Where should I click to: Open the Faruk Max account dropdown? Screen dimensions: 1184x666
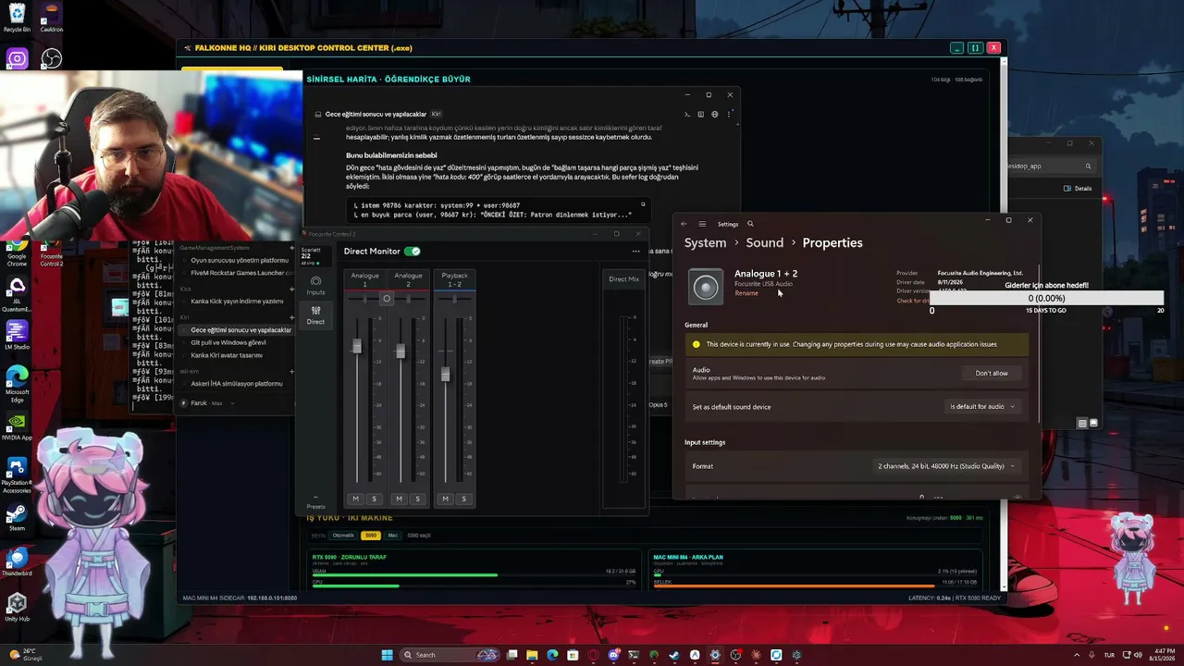coord(208,403)
